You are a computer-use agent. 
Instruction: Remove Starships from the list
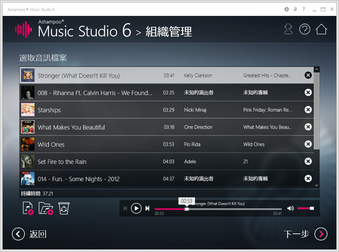(308, 110)
